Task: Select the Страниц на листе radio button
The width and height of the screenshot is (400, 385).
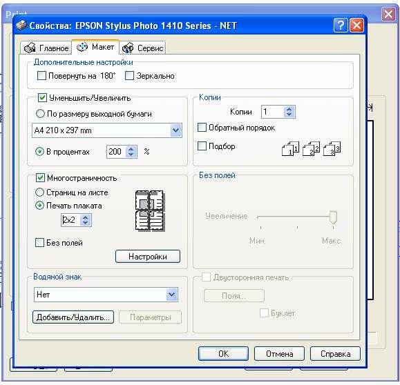Action: click(x=39, y=192)
